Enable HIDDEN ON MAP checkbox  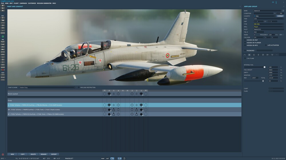245,40
